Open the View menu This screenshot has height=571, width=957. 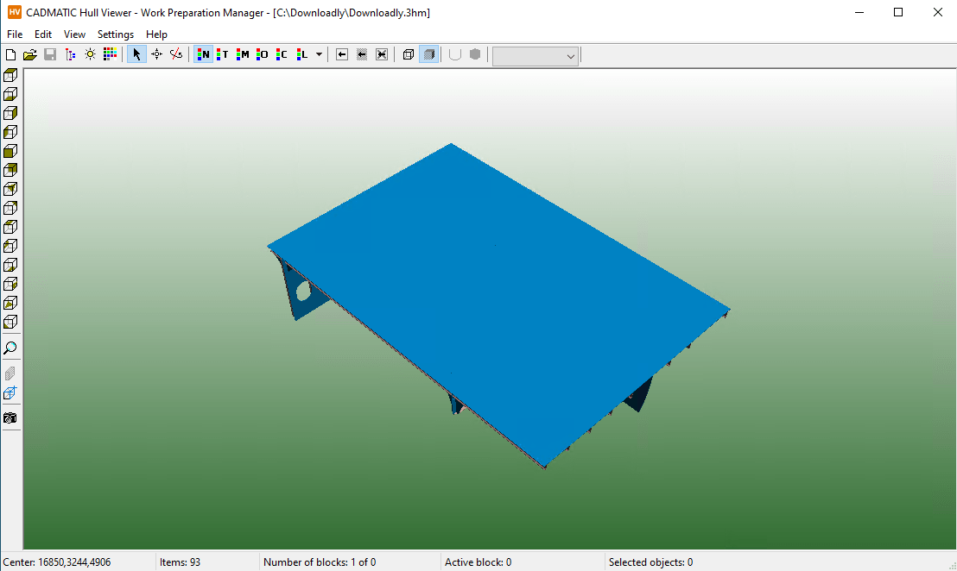75,35
